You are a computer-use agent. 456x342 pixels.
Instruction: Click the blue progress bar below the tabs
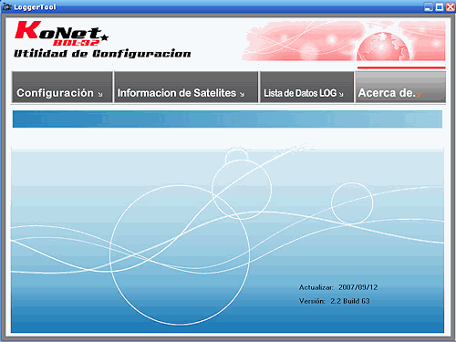tap(227, 119)
